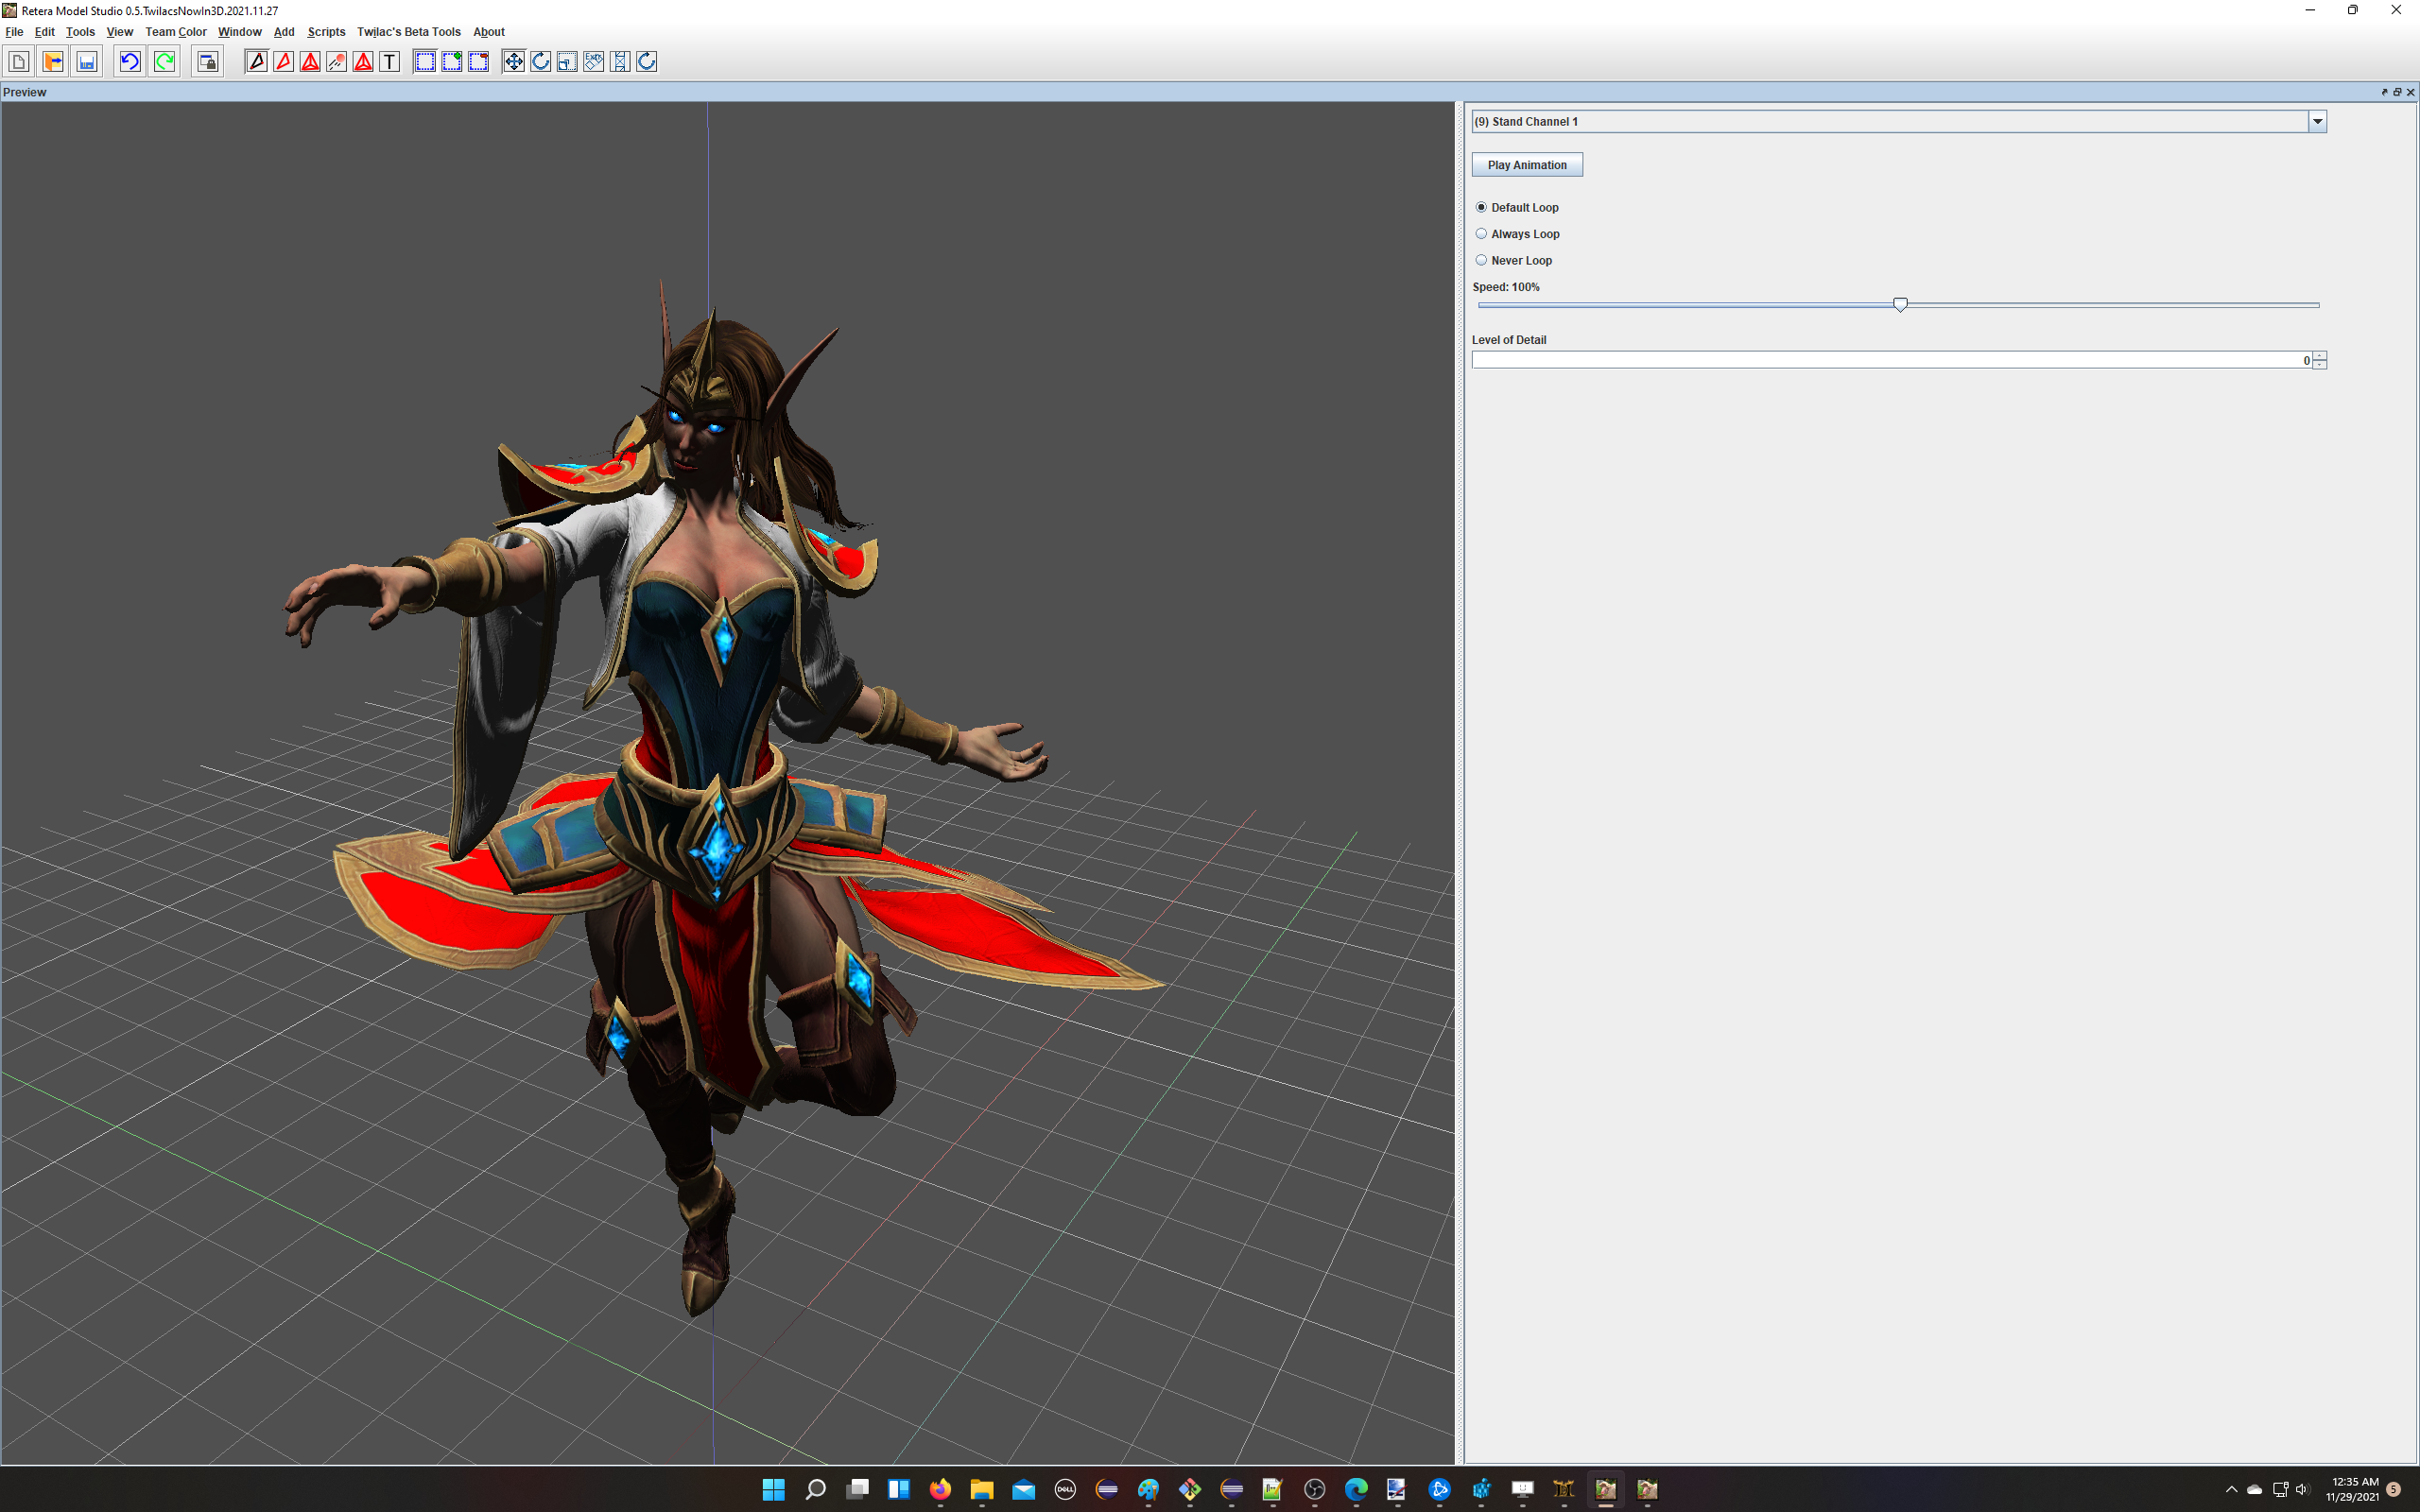Open Task View on the taskbar
Image resolution: width=2420 pixels, height=1512 pixels.
click(x=857, y=1489)
